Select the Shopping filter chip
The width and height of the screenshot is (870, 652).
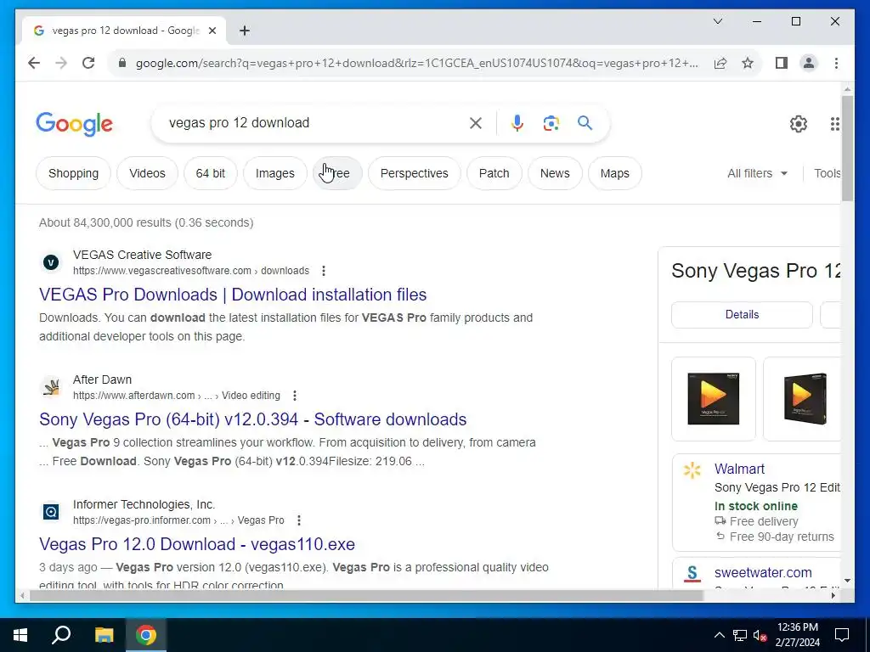(x=73, y=173)
